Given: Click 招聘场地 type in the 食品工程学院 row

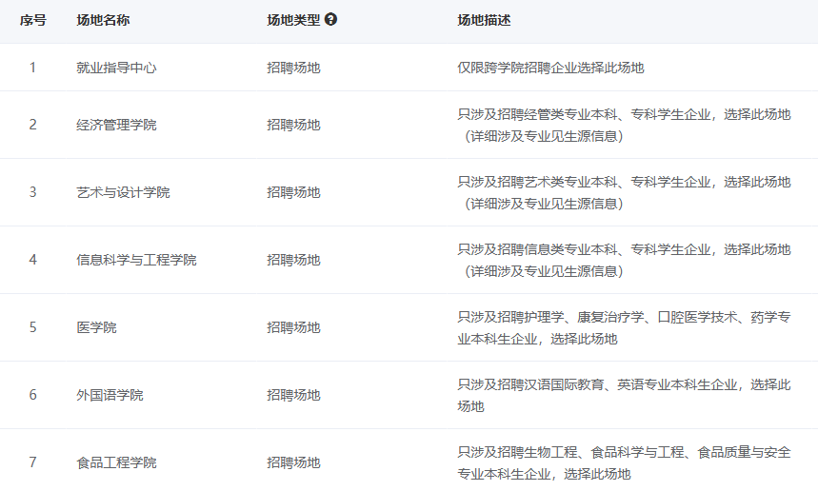Looking at the screenshot, I should coord(293,462).
